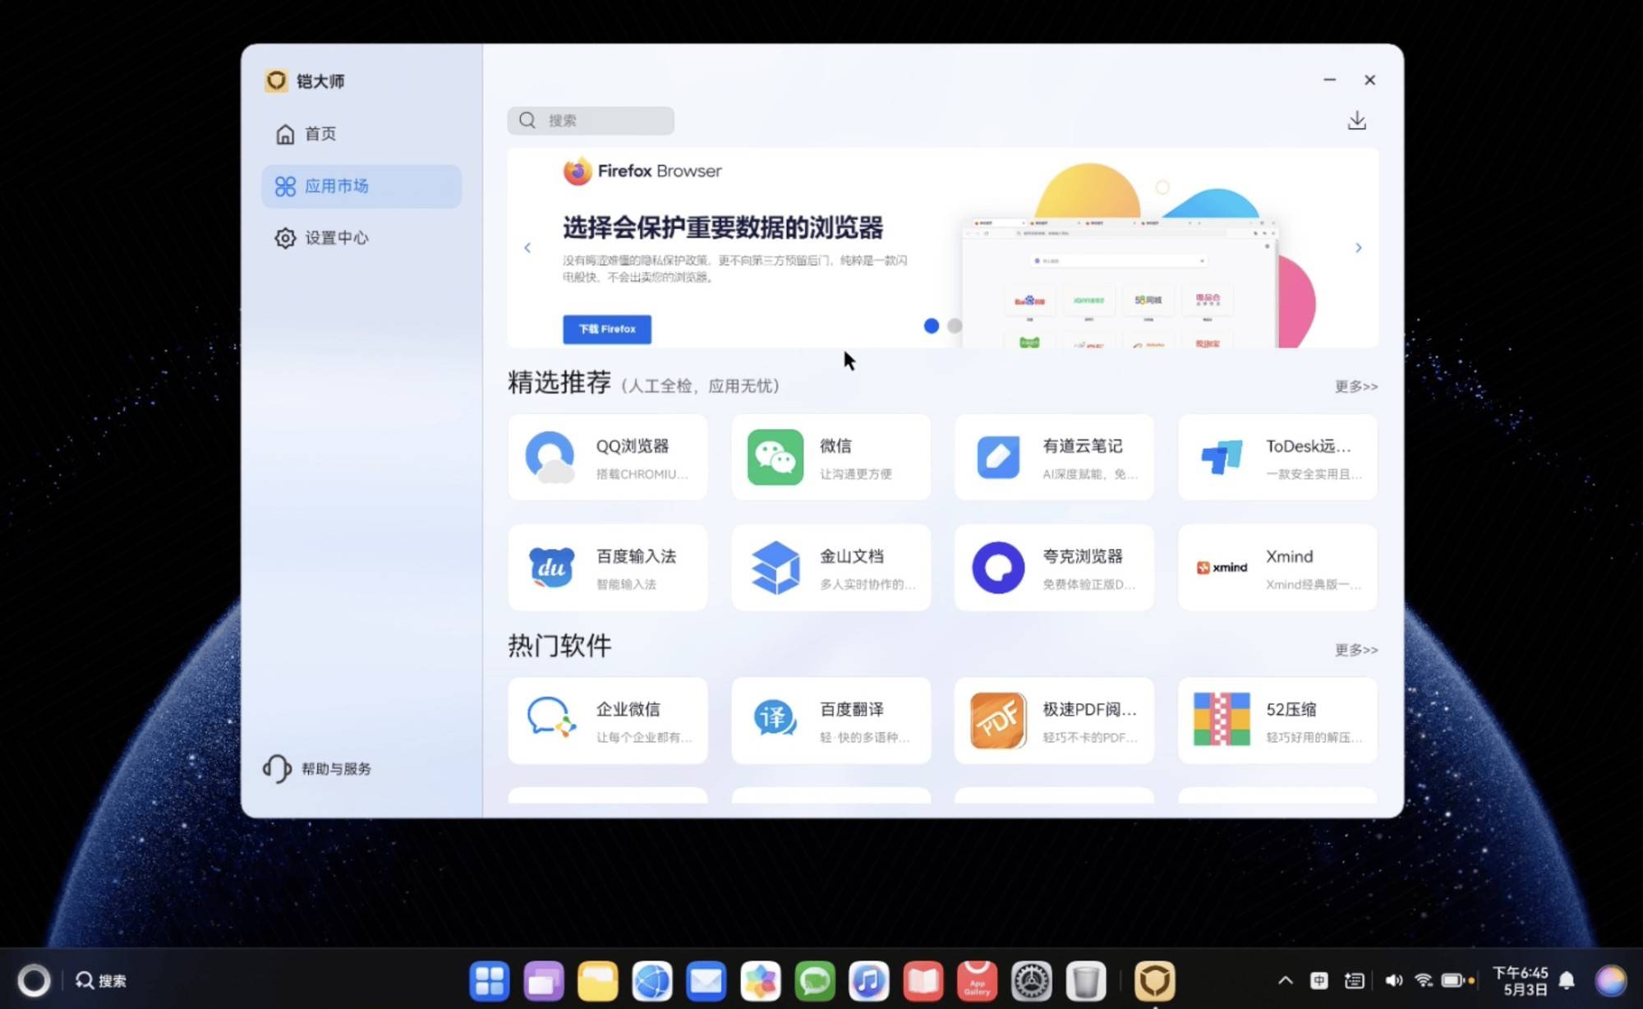Open the 金山文档 app icon

[x=775, y=568]
